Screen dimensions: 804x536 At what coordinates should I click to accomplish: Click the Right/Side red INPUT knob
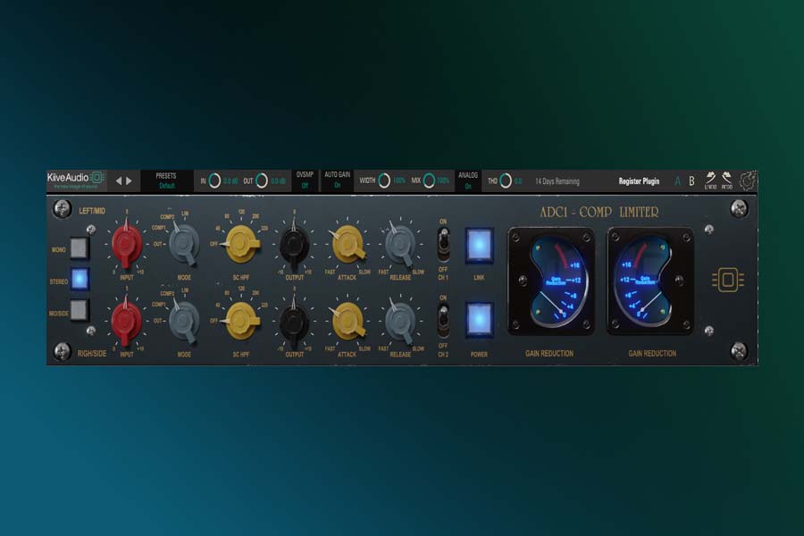click(127, 321)
